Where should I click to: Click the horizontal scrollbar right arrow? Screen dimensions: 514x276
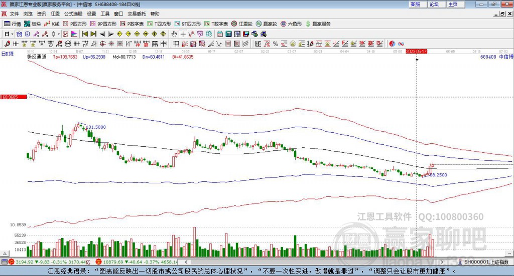[x=442, y=262]
